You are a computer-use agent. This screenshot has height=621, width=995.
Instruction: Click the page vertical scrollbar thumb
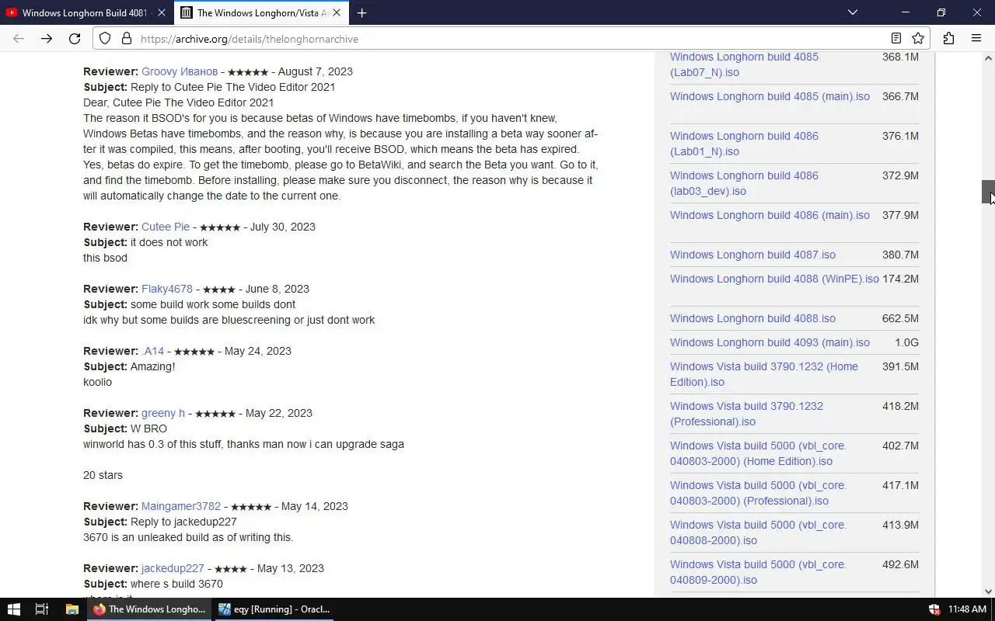988,192
